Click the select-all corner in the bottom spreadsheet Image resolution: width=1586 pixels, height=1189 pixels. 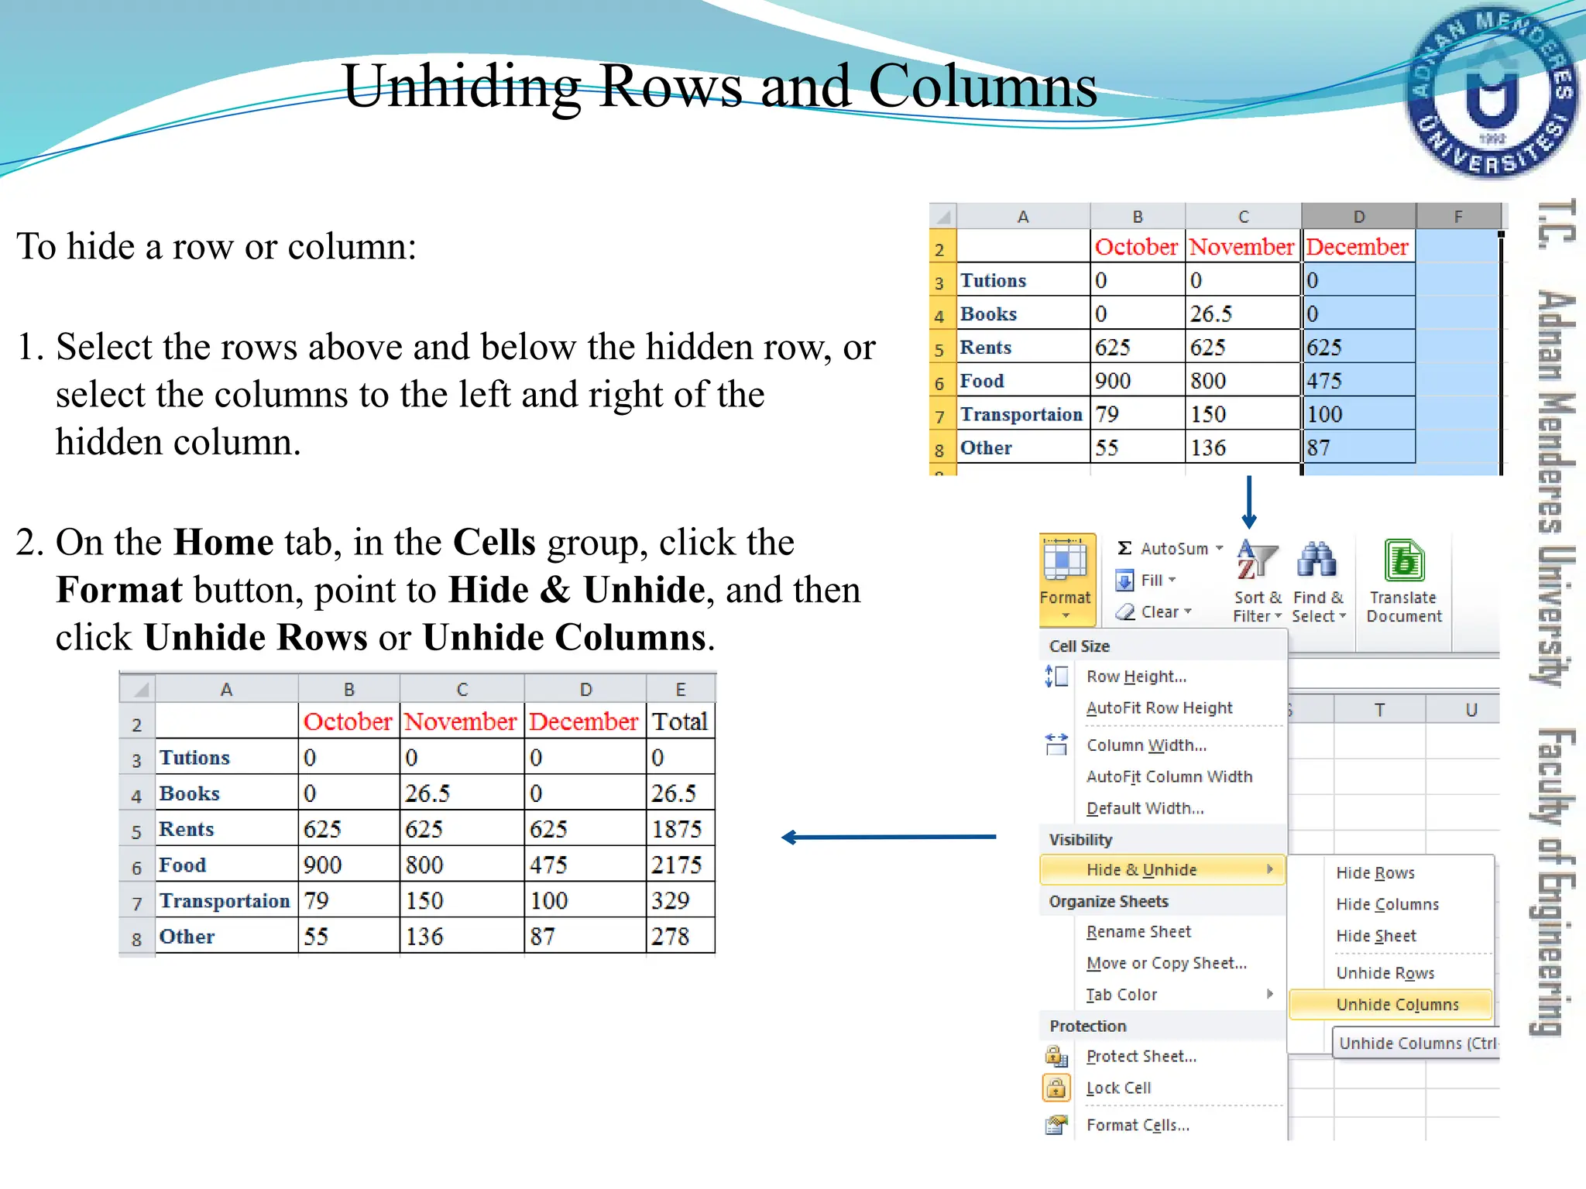(138, 689)
